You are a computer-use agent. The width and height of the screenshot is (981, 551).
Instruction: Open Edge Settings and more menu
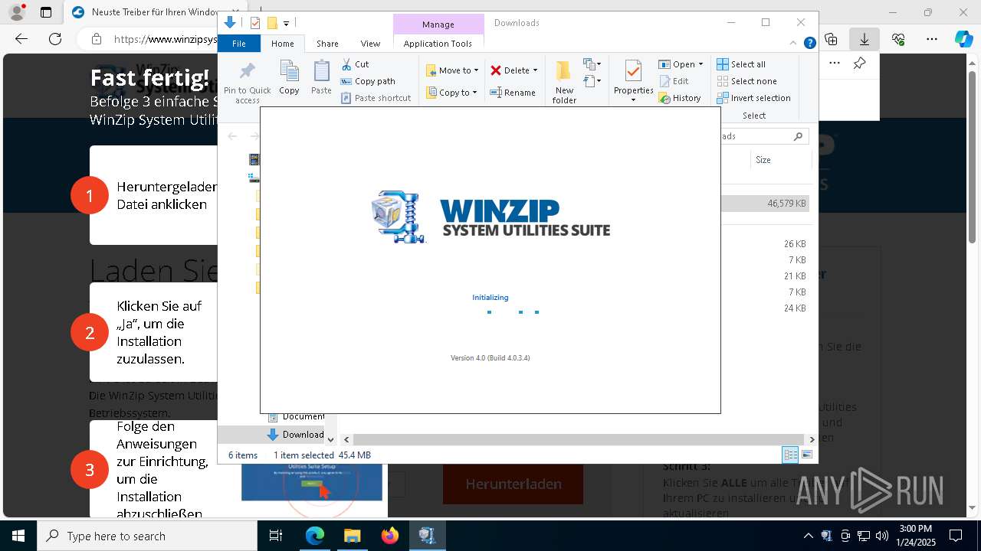pyautogui.click(x=932, y=39)
